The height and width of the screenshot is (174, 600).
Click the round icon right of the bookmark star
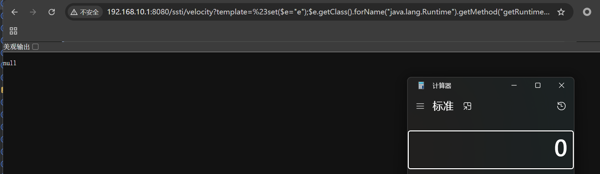587,12
